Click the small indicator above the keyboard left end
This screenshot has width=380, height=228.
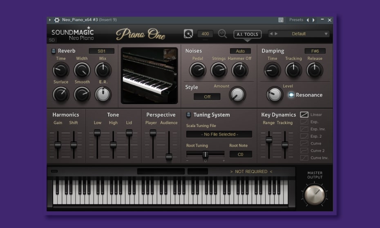click(x=54, y=171)
